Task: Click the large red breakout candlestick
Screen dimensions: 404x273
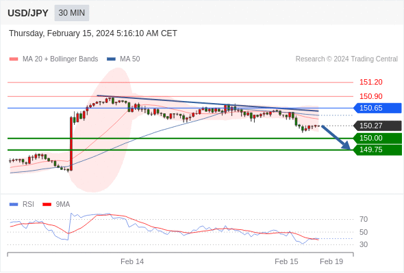Action: point(71,144)
